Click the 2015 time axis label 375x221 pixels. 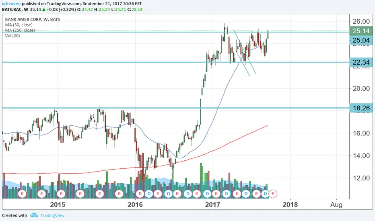click(x=58, y=205)
